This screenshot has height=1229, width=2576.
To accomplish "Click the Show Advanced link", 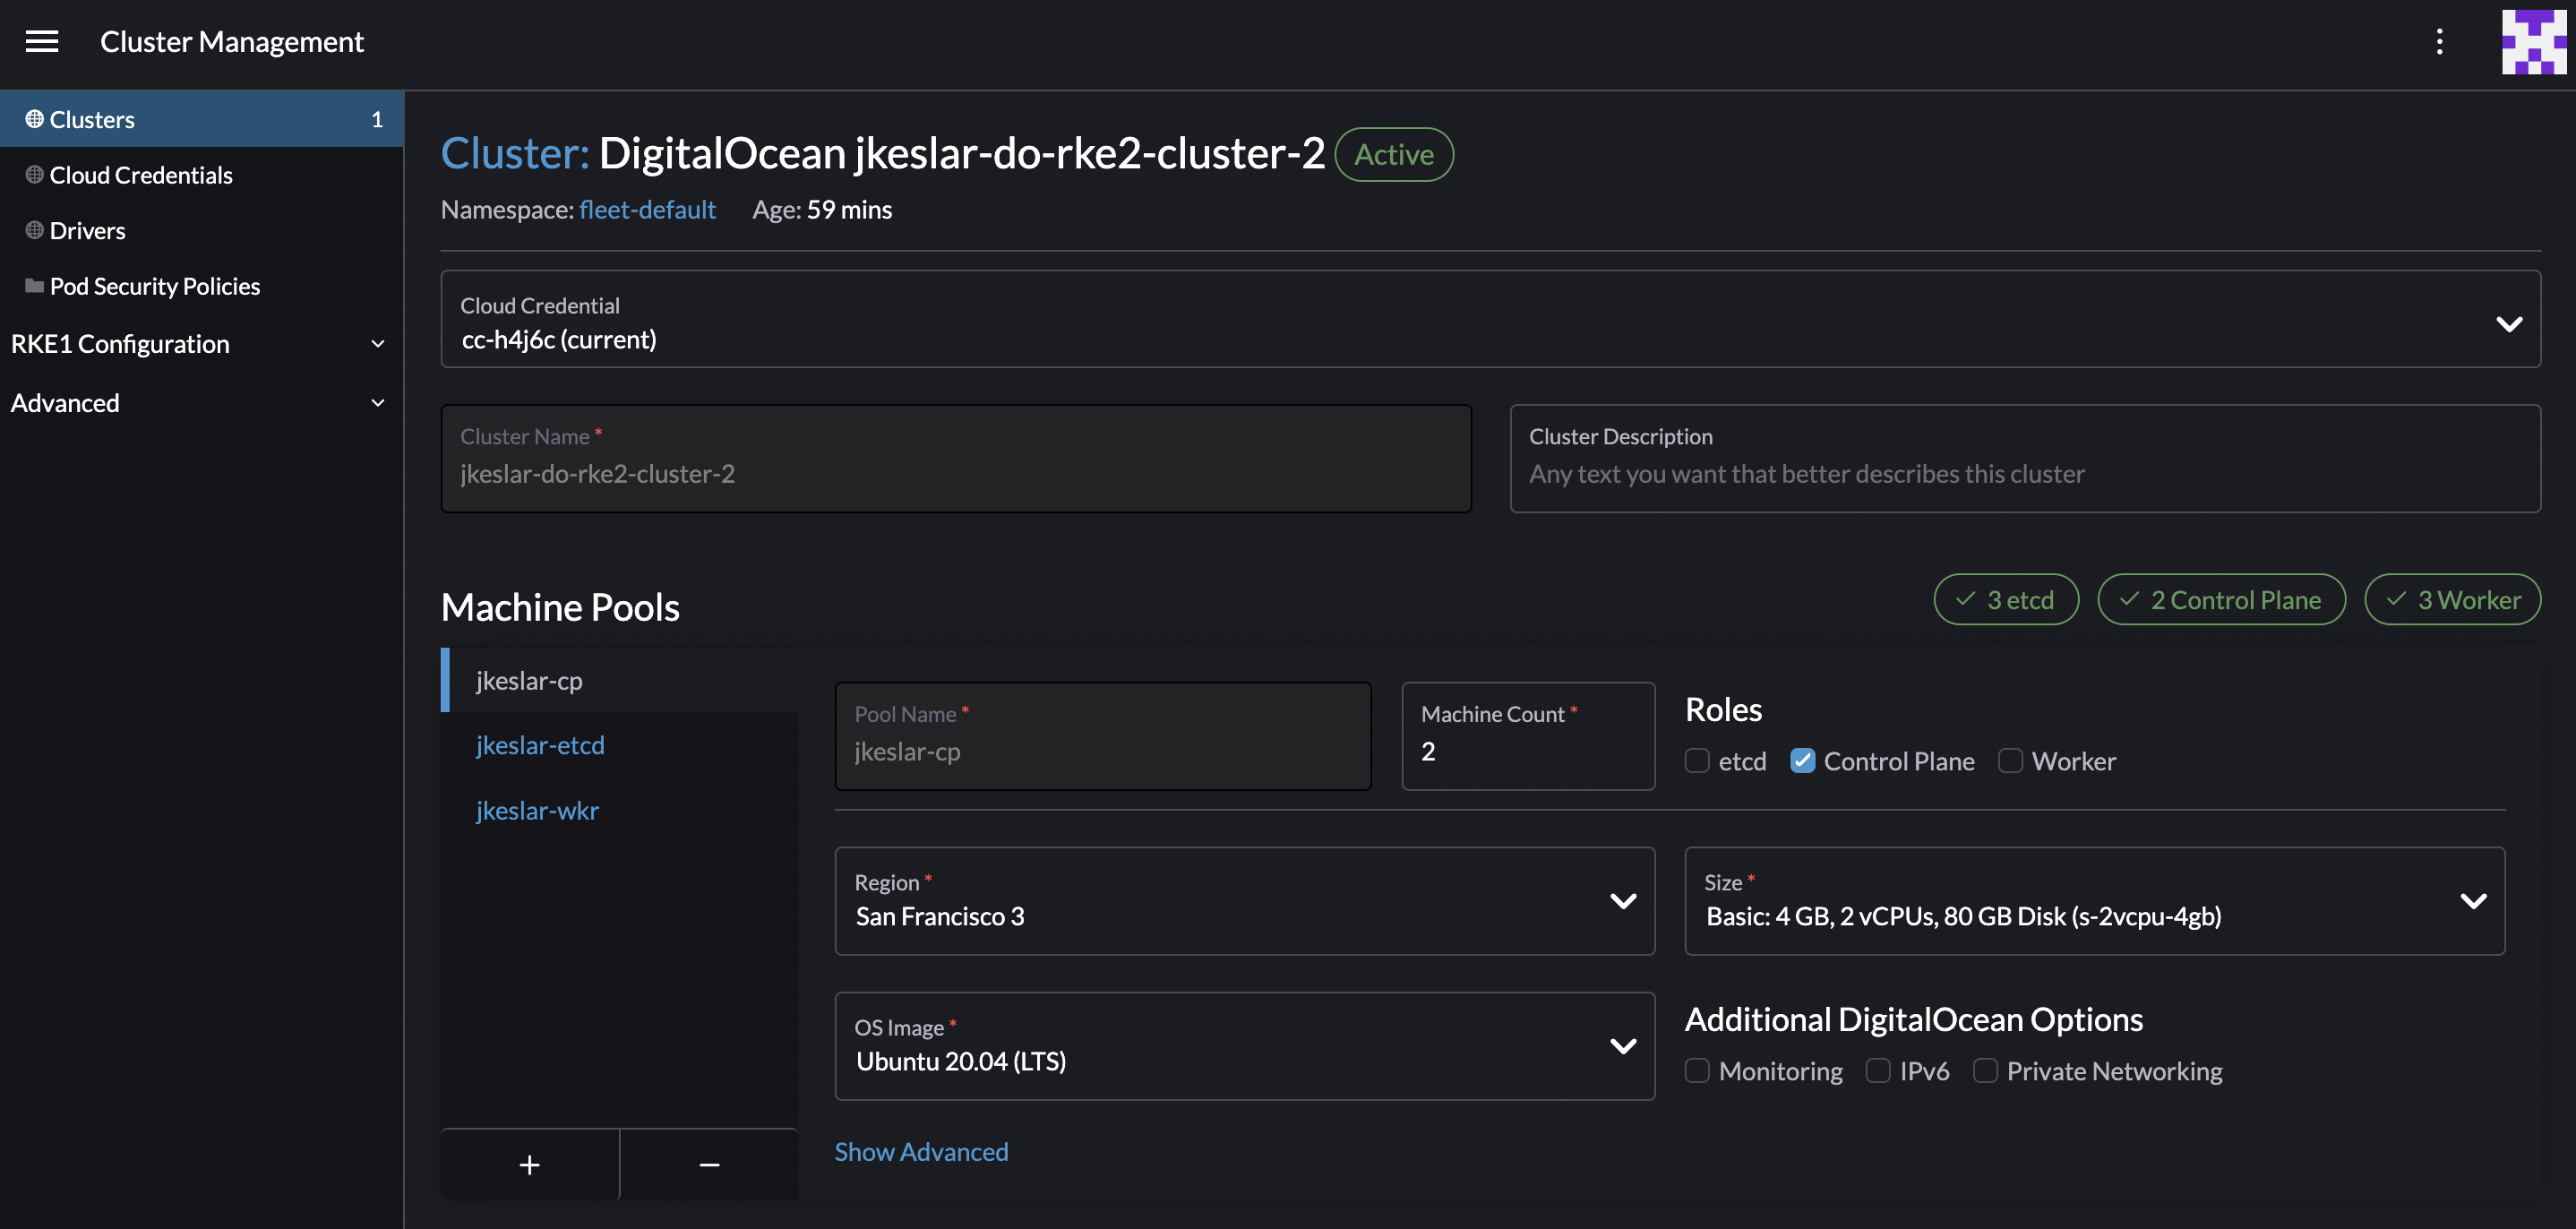I will point(921,1151).
